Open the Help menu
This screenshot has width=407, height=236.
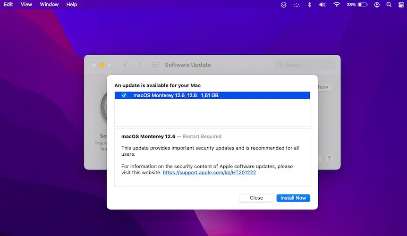pyautogui.click(x=72, y=4)
